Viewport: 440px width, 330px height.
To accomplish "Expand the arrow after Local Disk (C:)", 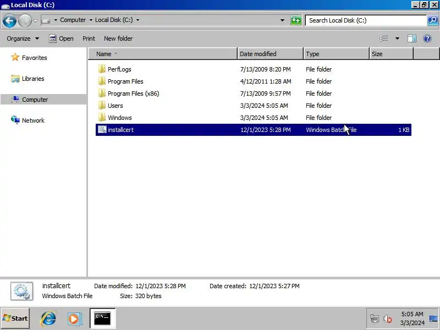I will tap(137, 20).
